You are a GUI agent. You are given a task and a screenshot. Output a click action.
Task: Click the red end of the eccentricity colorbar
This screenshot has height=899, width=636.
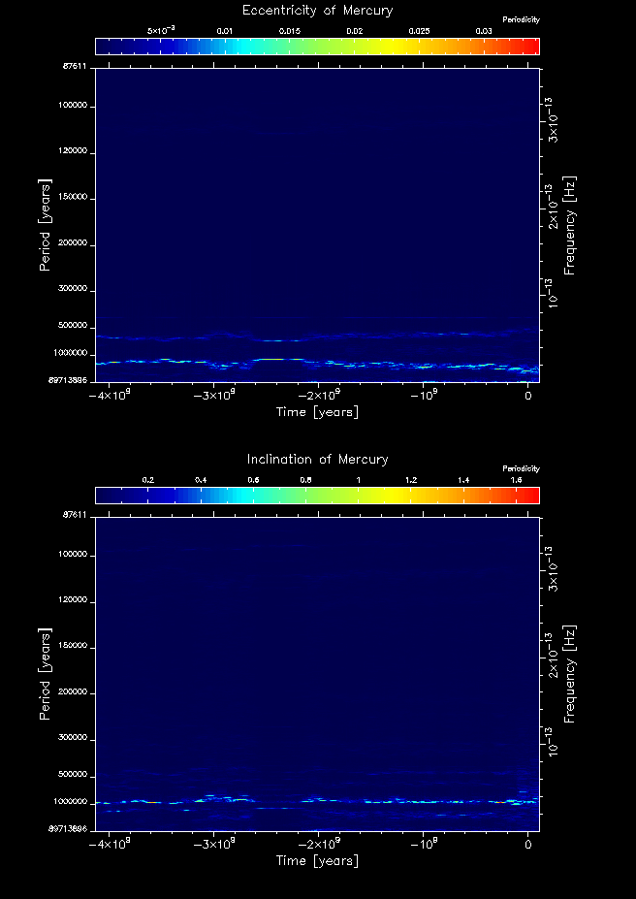[531, 47]
